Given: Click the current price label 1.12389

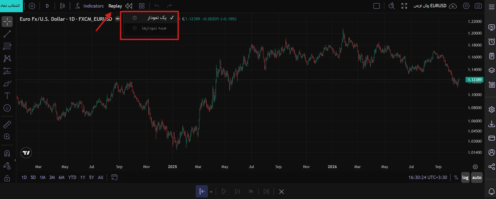Looking at the screenshot, I should point(474,79).
